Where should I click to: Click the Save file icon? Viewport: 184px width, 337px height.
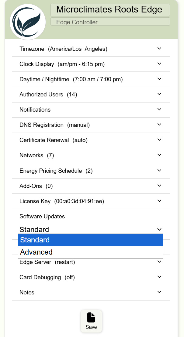click(x=91, y=318)
